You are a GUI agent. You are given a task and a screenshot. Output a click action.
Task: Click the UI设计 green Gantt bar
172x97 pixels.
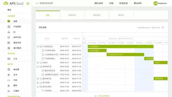pyautogui.click(x=161, y=63)
